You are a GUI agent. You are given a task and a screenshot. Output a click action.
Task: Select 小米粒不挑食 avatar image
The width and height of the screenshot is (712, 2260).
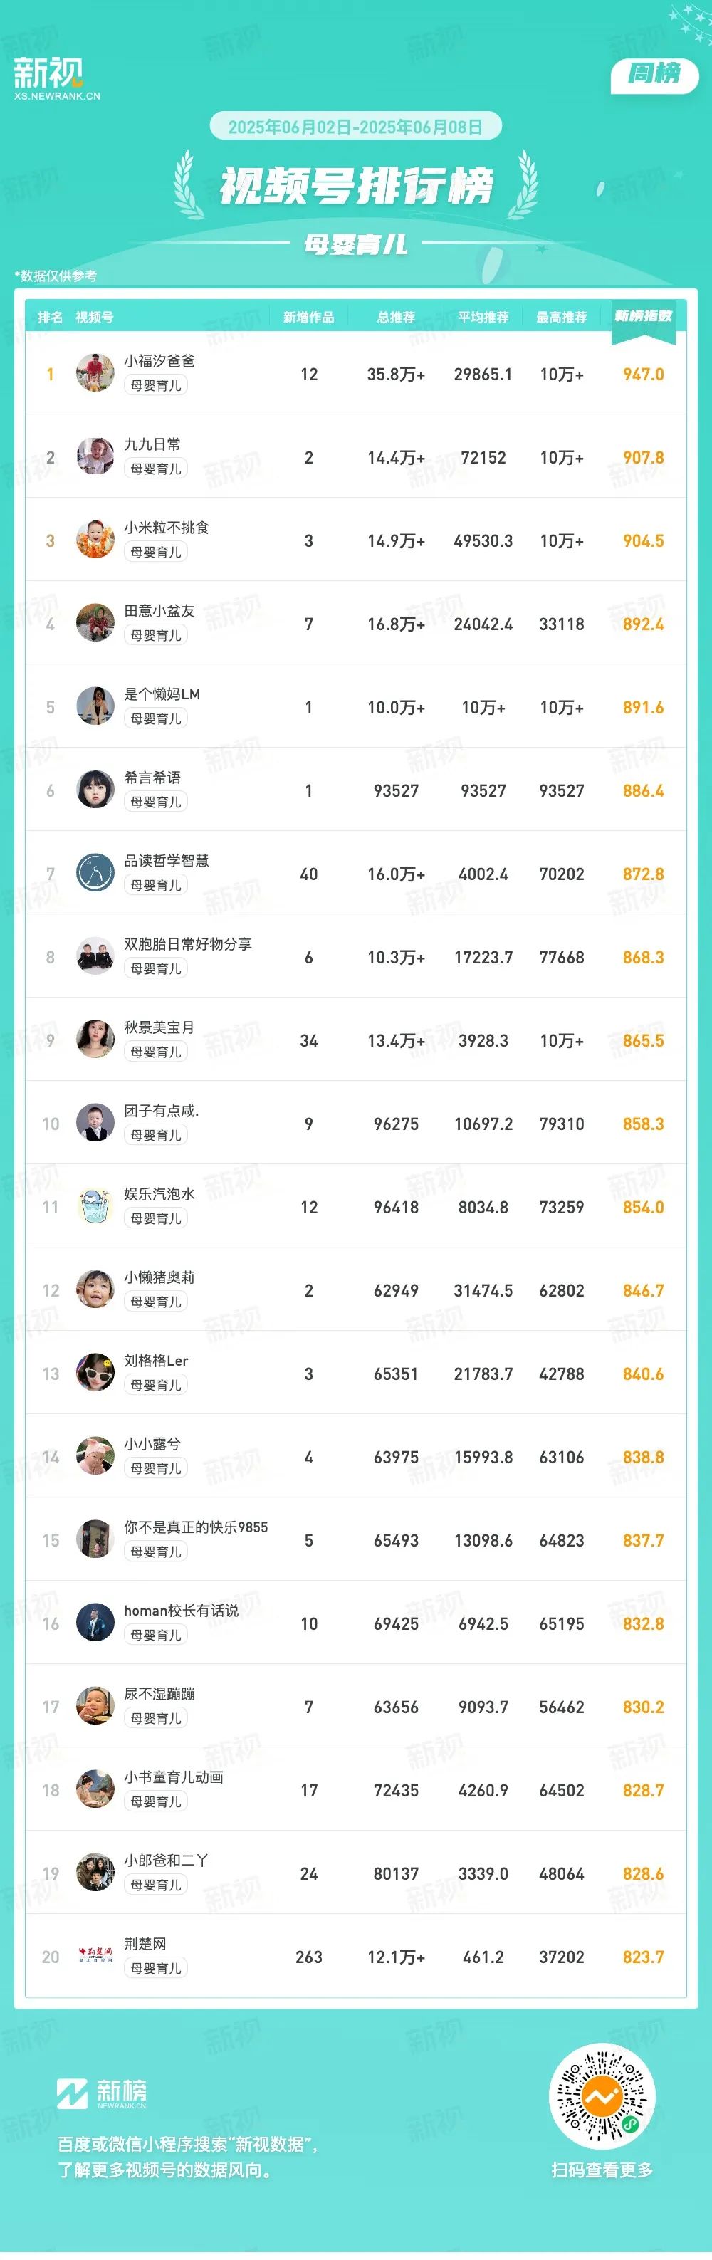pyautogui.click(x=95, y=540)
